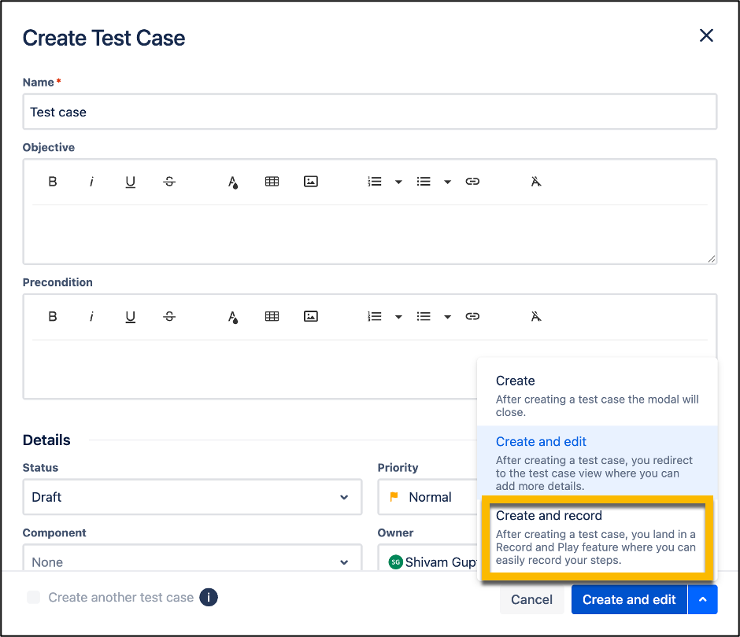Insert a table into the Objective field
Image resolution: width=740 pixels, height=637 pixels.
coord(272,181)
